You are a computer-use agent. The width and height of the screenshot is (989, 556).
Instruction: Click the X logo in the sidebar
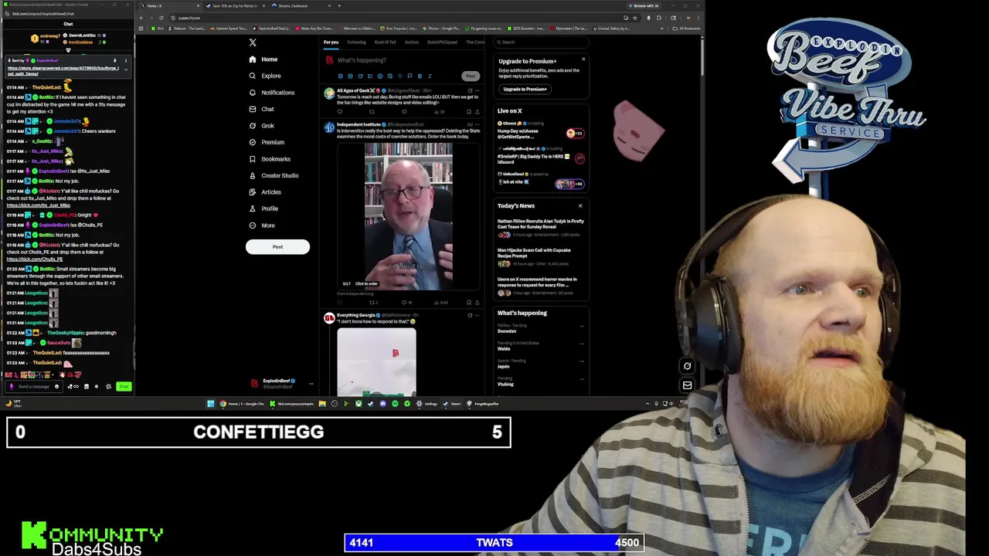[x=253, y=42]
